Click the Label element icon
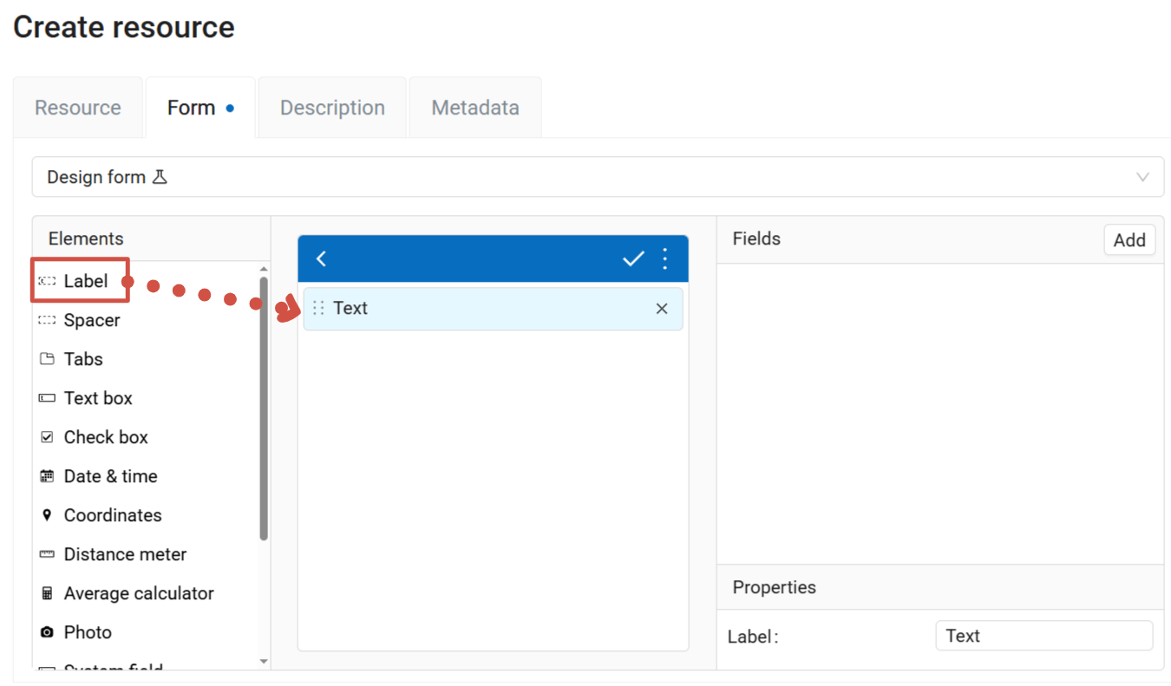 point(47,281)
